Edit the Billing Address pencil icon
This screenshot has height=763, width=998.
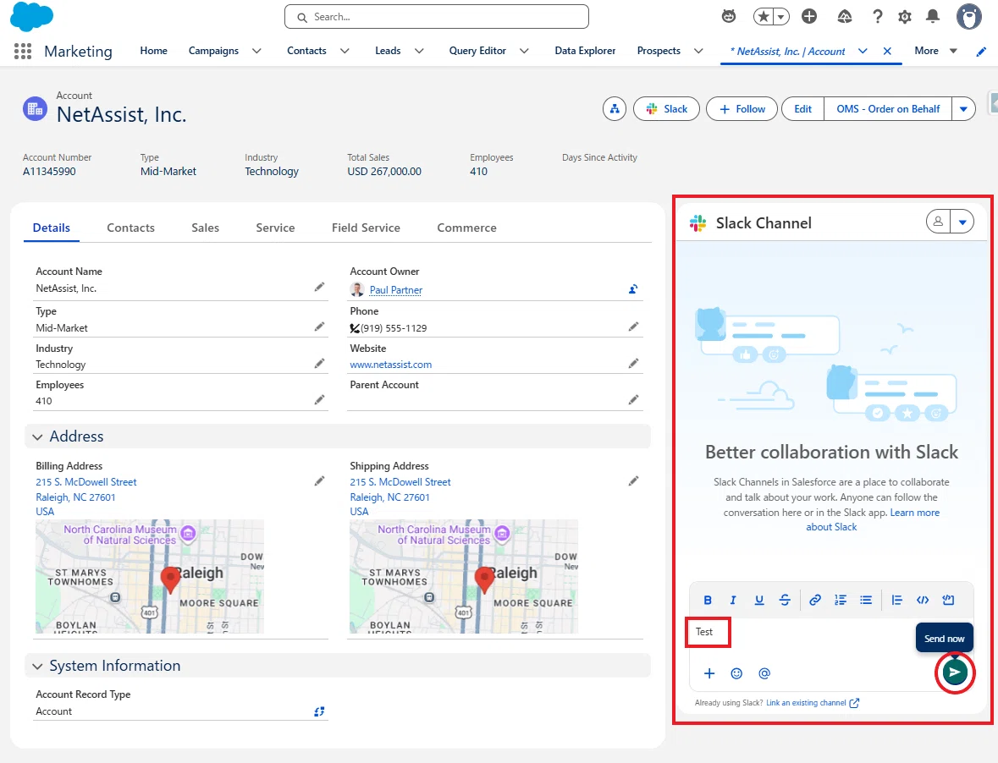tap(319, 481)
